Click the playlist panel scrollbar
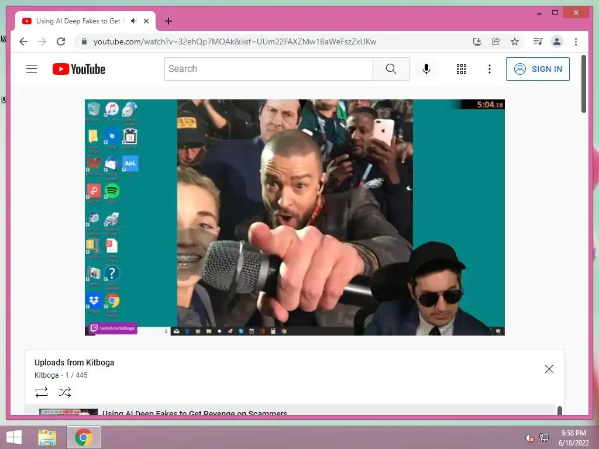The height and width of the screenshot is (449, 599). [560, 411]
